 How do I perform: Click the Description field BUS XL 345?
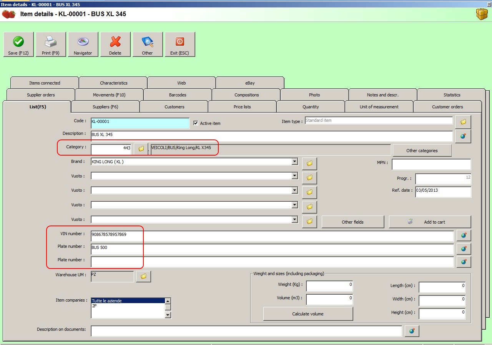(x=272, y=136)
